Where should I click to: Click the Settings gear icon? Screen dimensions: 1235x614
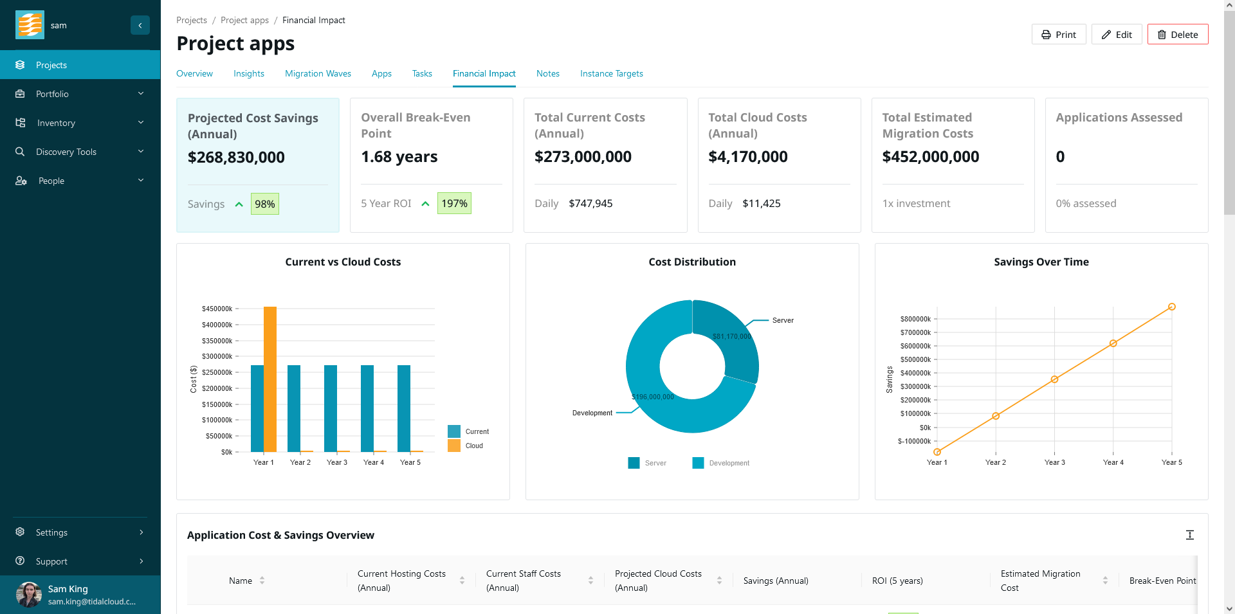pyautogui.click(x=20, y=532)
